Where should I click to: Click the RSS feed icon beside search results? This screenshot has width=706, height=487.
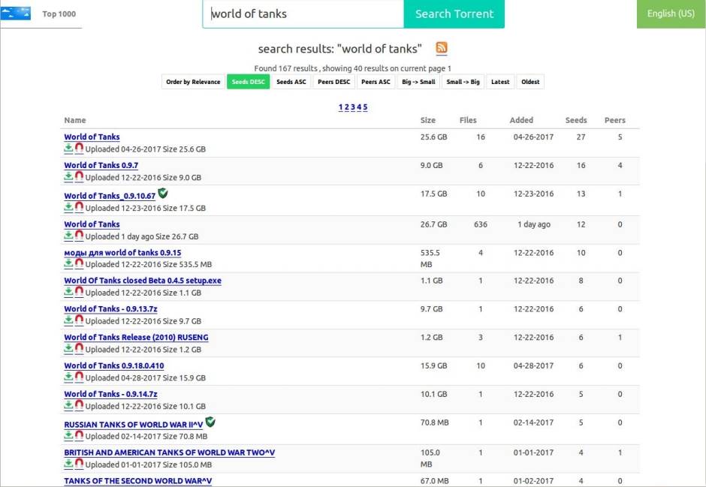coord(442,49)
